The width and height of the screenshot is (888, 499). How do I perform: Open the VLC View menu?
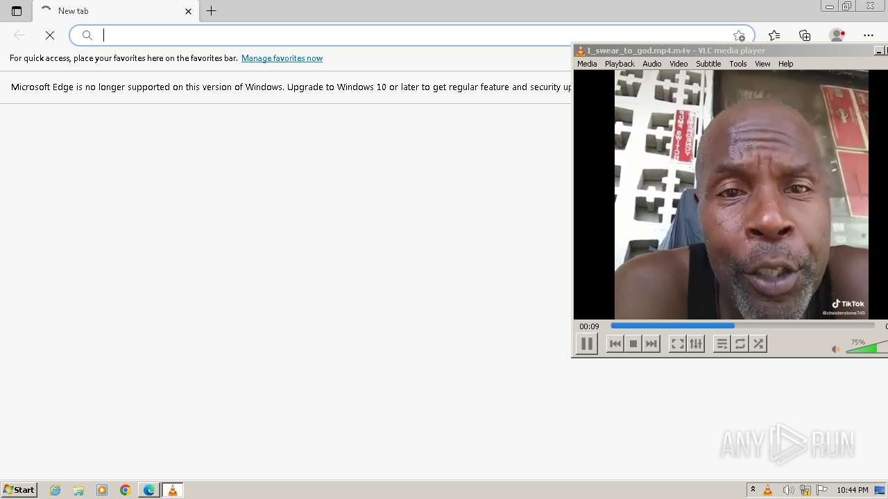(x=762, y=64)
